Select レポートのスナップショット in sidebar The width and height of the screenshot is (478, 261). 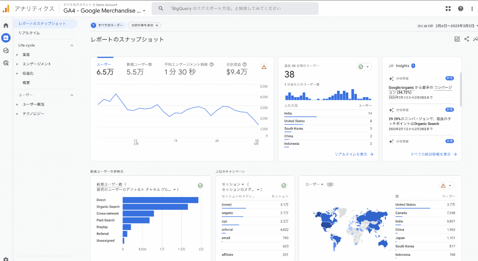coord(45,23)
